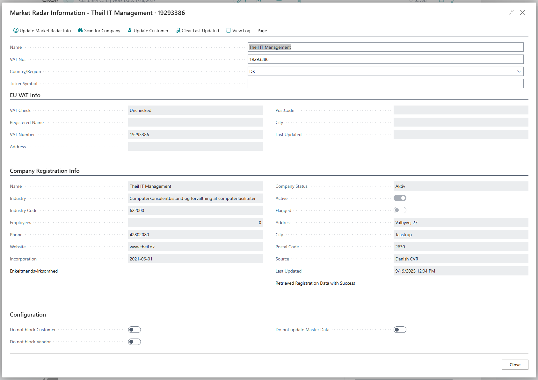This screenshot has width=538, height=380.
Task: Enable the Do not block Vendor switch
Action: (134, 342)
